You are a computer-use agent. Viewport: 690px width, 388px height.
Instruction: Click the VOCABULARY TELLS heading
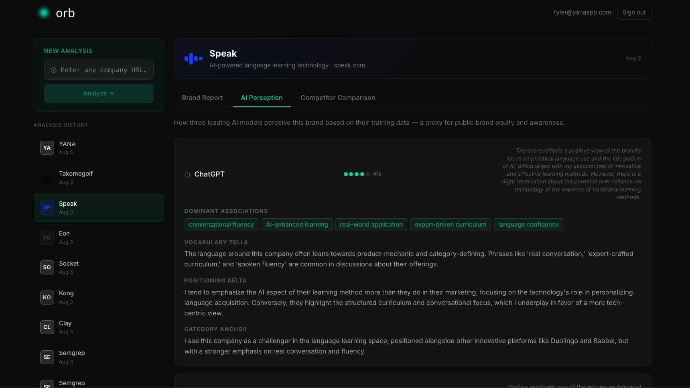pyautogui.click(x=216, y=242)
